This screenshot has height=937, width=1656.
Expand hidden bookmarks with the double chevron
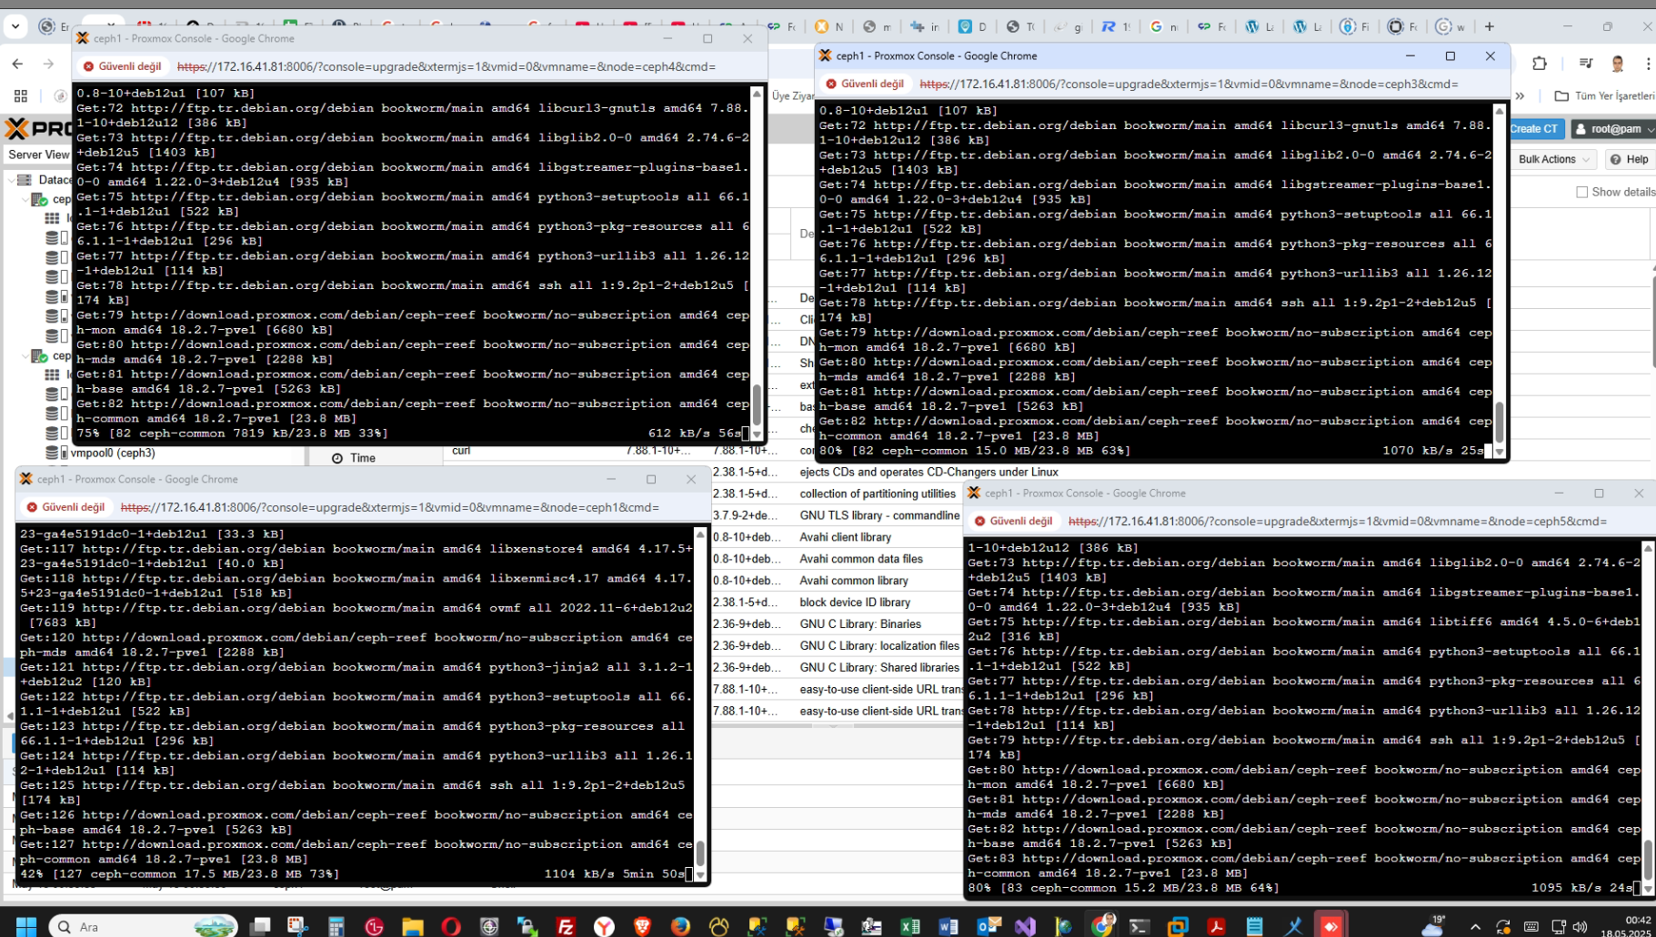tap(1520, 95)
